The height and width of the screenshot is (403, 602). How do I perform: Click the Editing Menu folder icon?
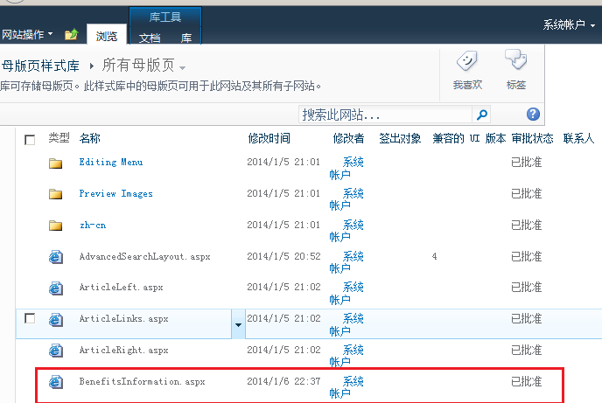point(56,163)
